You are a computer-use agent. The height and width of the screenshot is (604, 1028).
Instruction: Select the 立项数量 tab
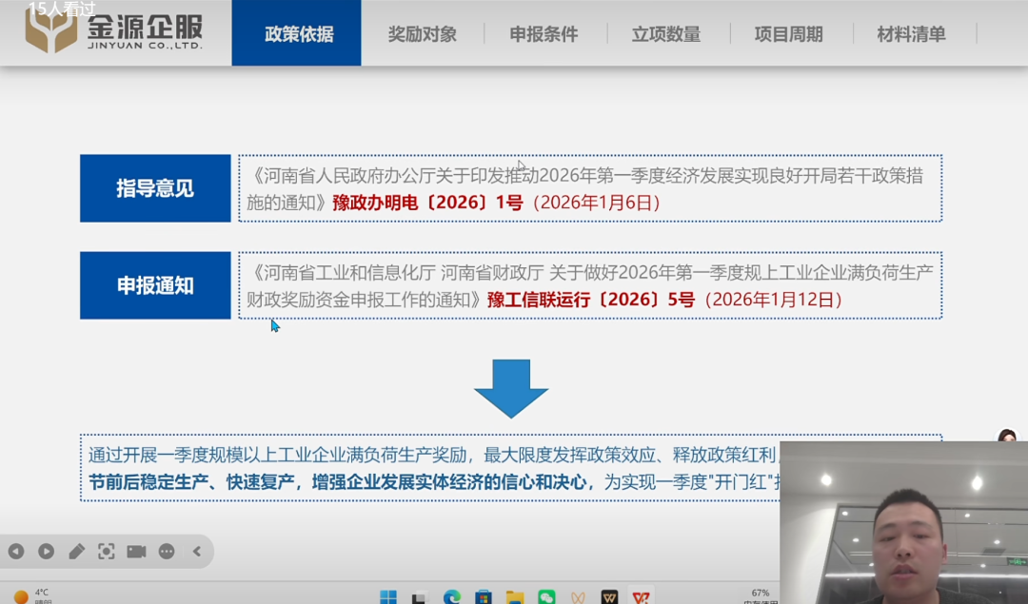(665, 34)
